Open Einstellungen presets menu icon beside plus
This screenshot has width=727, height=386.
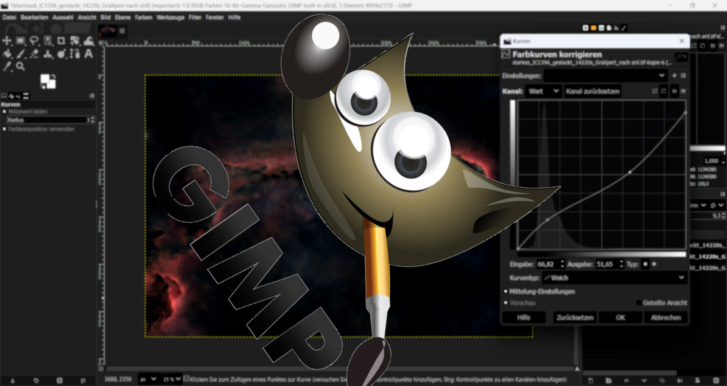point(683,76)
